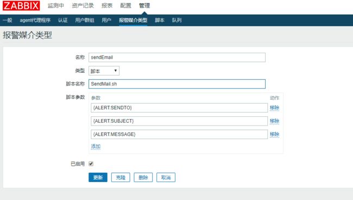Viewport: 353px width, 200px height.
Task: Click 移除 for {ALERT.MESSAGE} parameter
Action: pyautogui.click(x=274, y=134)
